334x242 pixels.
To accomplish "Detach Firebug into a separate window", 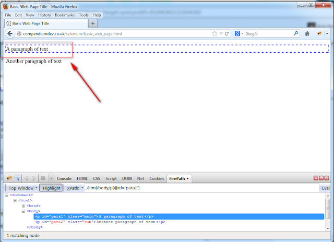I will click(x=321, y=178).
